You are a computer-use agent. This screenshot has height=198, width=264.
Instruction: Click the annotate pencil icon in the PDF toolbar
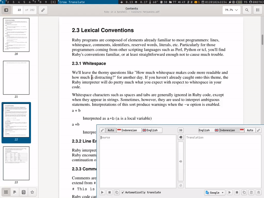point(43,10)
